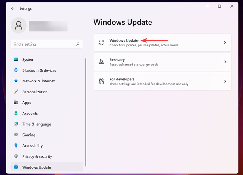Open Apps in the sidebar
This screenshot has width=243, height=175.
pos(27,103)
